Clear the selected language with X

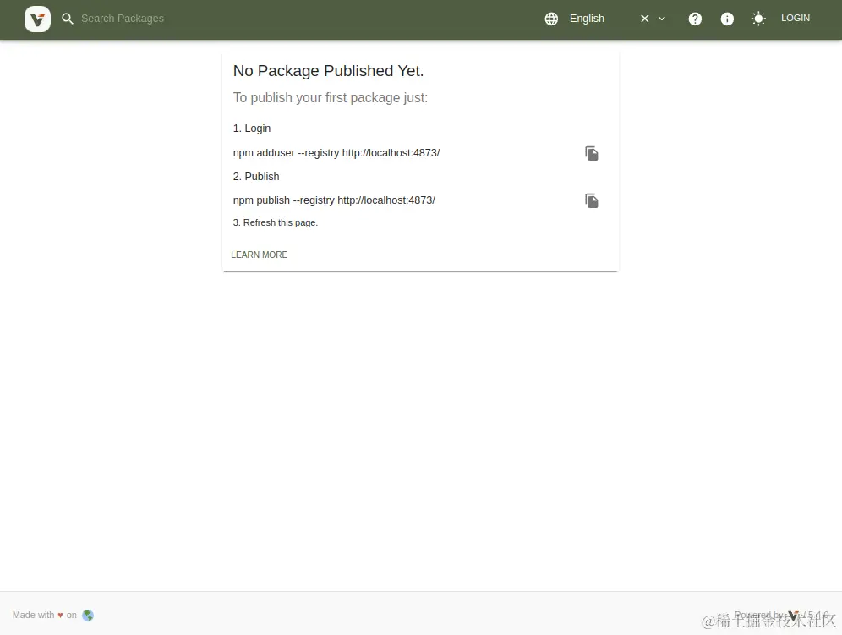coord(644,19)
